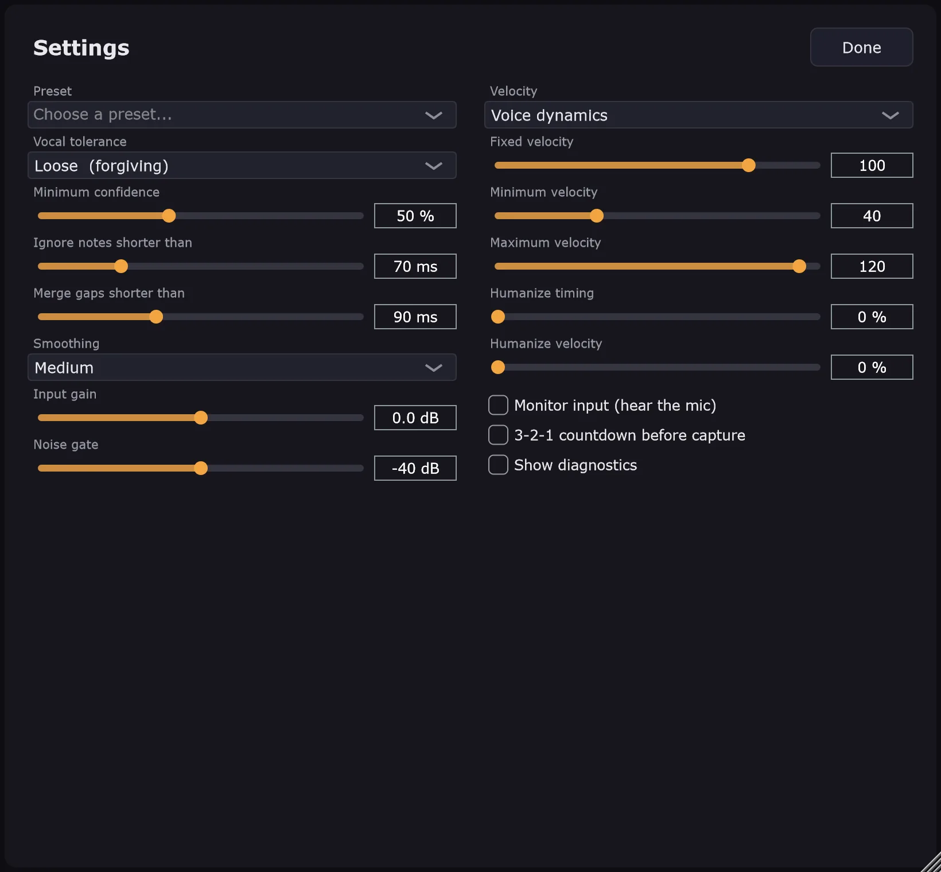941x872 pixels.
Task: Enable 3-2-1 countdown before capture
Action: pyautogui.click(x=498, y=435)
